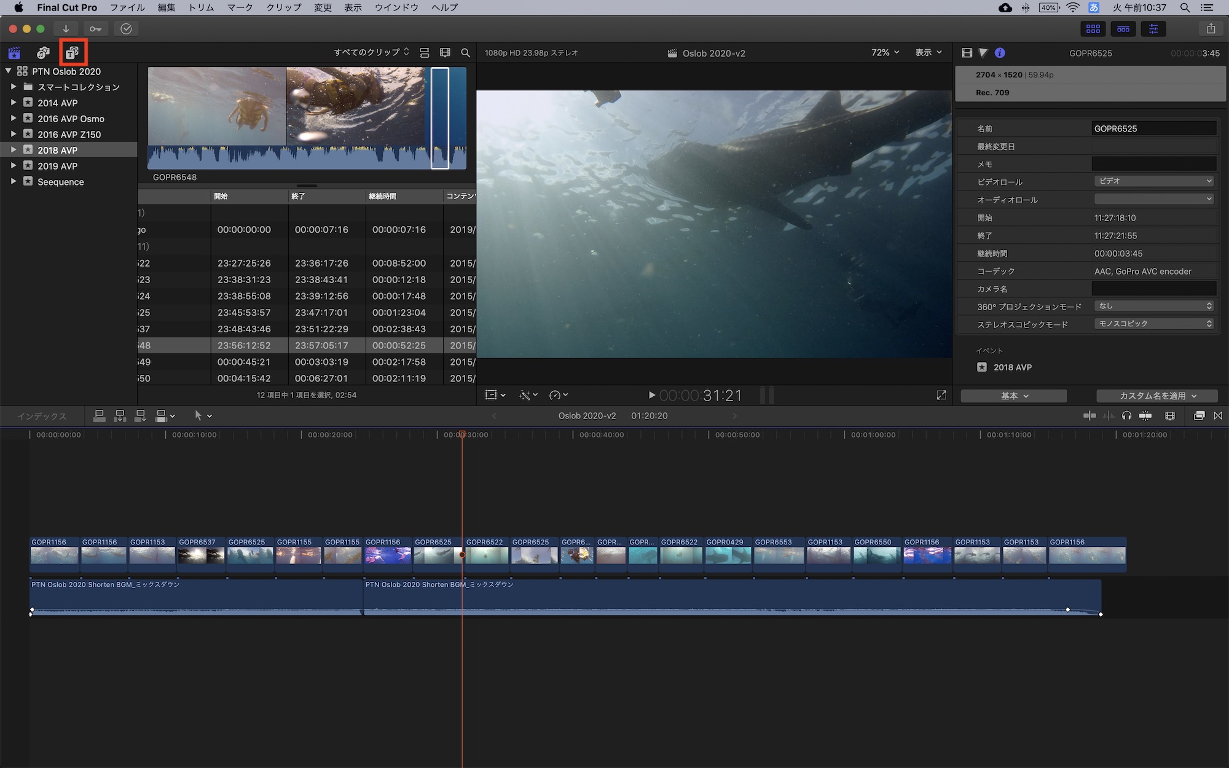The height and width of the screenshot is (768, 1229).
Task: Click the インデックス button
Action: 41,416
